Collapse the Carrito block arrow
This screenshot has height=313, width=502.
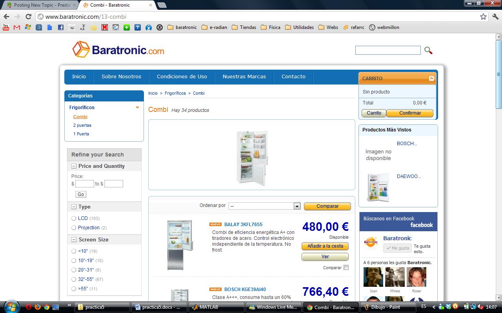click(x=431, y=78)
